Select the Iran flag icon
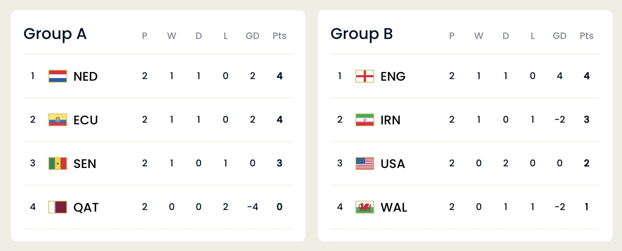The height and width of the screenshot is (251, 622). [365, 120]
